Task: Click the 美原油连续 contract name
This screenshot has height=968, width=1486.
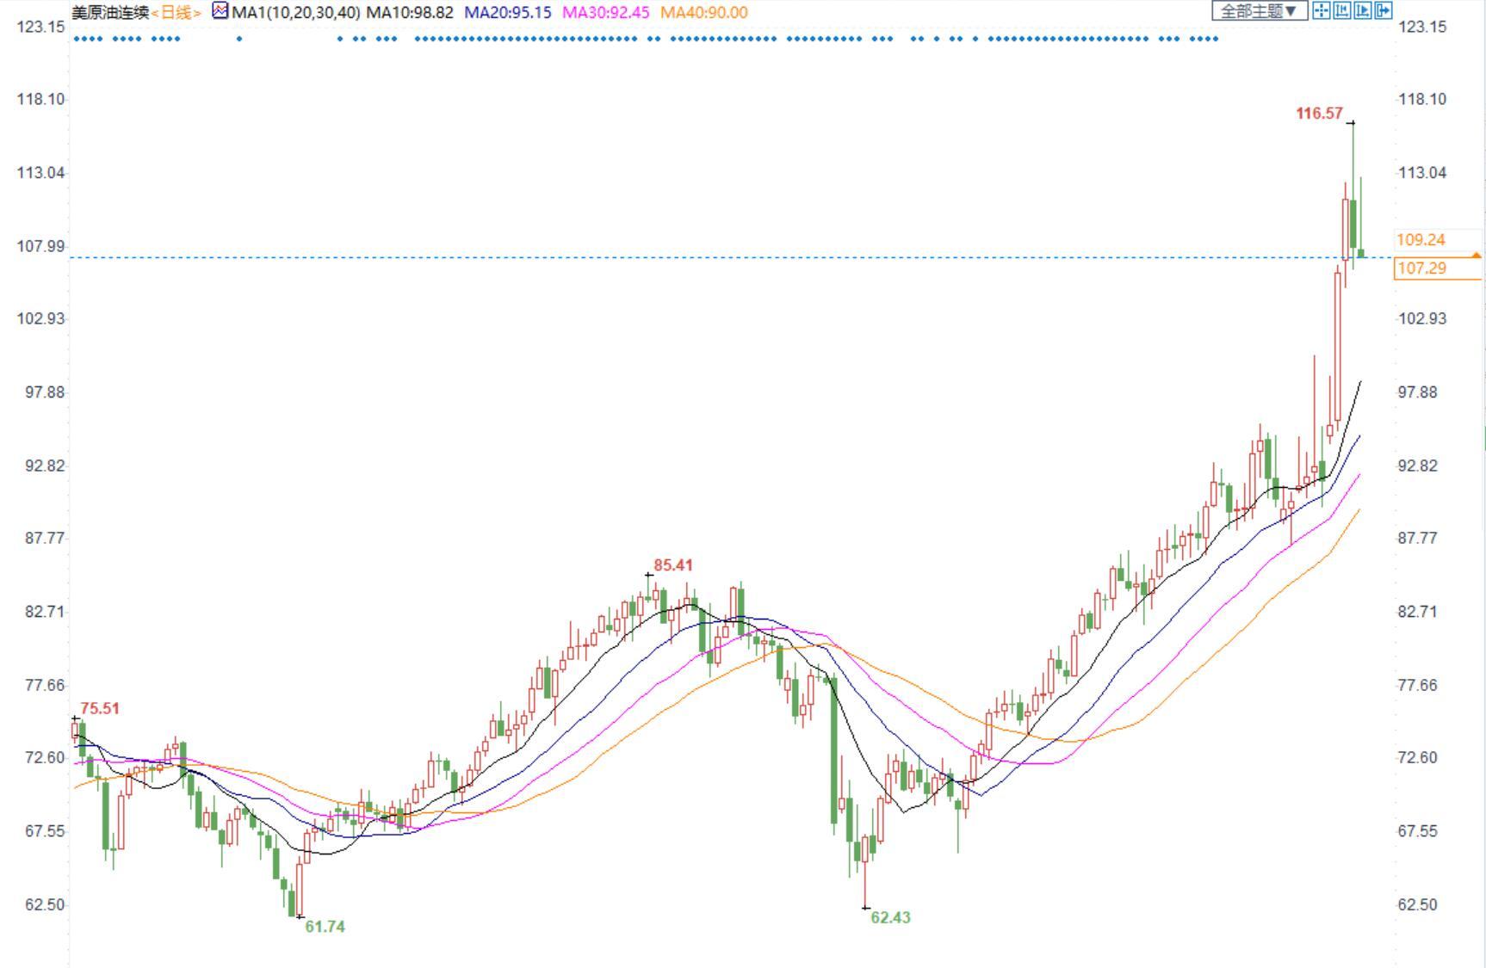Action: point(109,13)
